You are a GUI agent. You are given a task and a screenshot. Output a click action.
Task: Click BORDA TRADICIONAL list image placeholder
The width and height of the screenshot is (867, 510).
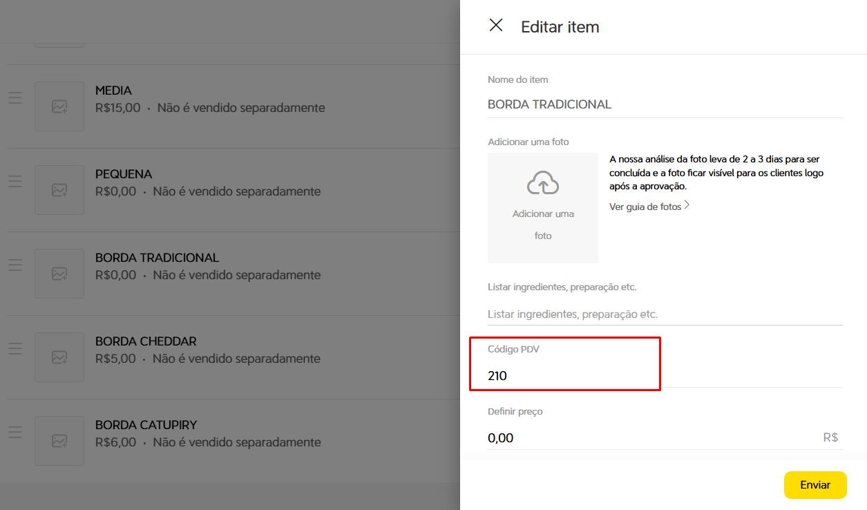tap(59, 274)
